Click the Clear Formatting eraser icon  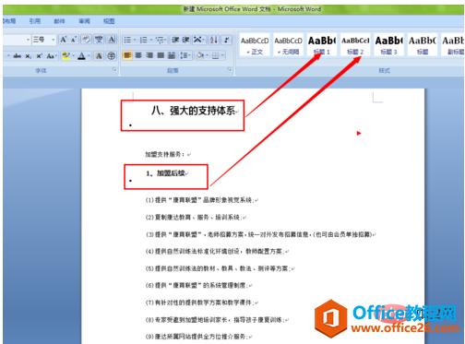pyautogui.click(x=86, y=40)
